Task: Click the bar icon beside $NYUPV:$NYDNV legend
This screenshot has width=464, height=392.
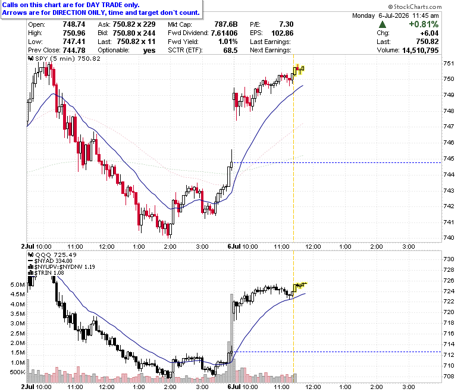Action: tap(30, 267)
